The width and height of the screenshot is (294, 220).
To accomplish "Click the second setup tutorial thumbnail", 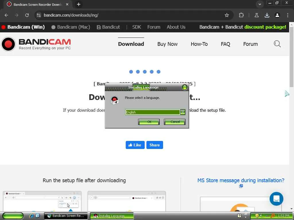I will coord(127,201).
